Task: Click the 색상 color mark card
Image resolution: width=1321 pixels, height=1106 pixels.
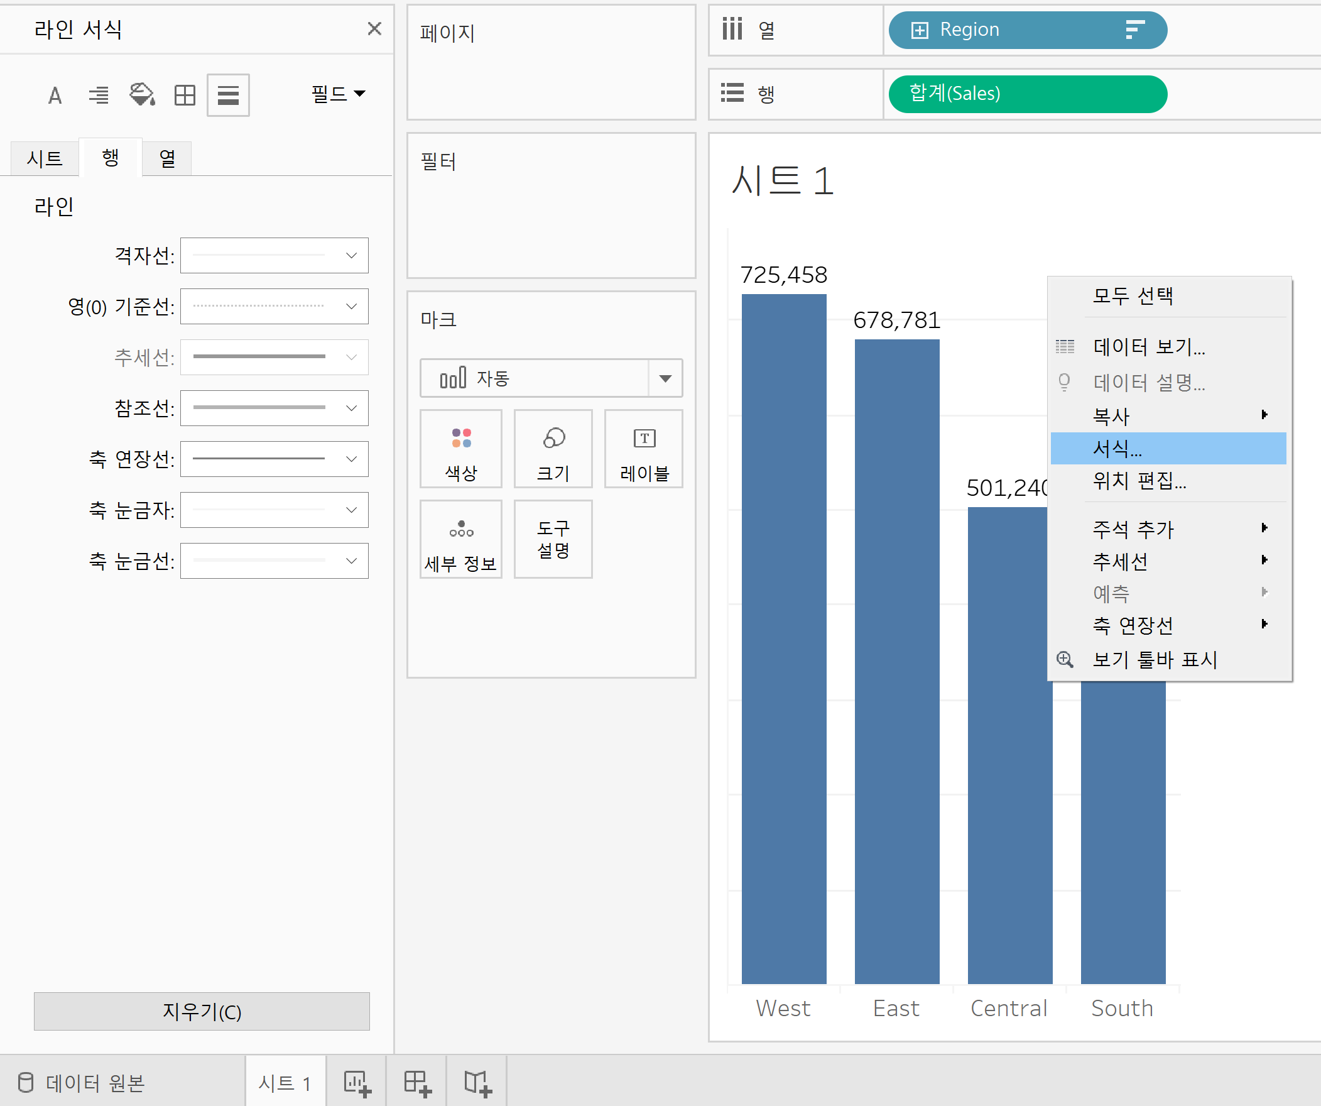Action: pos(461,449)
